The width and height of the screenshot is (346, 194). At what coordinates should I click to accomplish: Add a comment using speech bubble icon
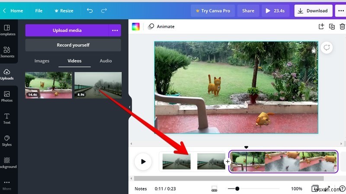[327, 48]
